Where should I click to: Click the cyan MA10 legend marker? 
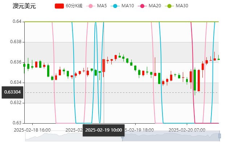pos(116,6)
